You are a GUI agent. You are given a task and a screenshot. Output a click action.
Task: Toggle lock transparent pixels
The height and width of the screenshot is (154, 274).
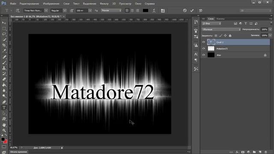(216, 36)
